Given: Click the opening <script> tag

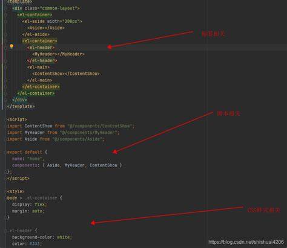Looking at the screenshot, I should (17, 119).
